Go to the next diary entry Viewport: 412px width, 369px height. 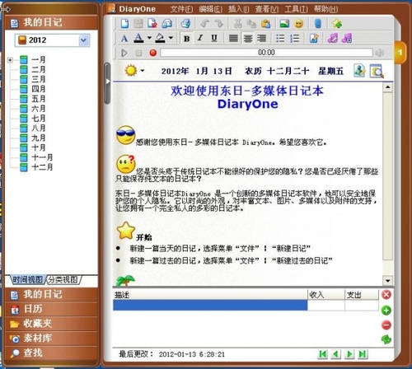(x=349, y=354)
